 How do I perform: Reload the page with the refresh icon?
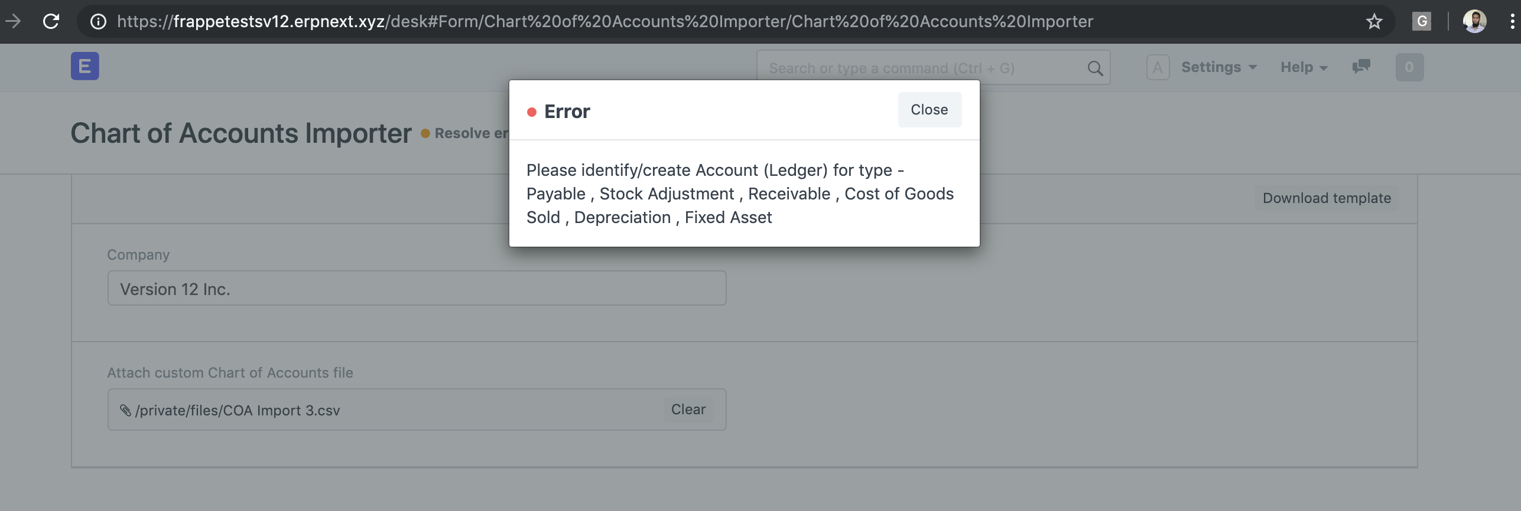click(x=50, y=21)
